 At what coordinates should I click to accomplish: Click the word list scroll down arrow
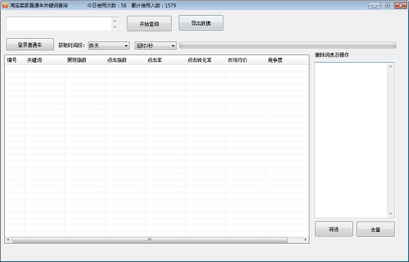[x=391, y=214]
